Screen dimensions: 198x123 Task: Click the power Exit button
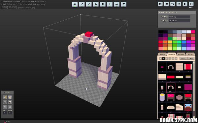click(191, 4)
